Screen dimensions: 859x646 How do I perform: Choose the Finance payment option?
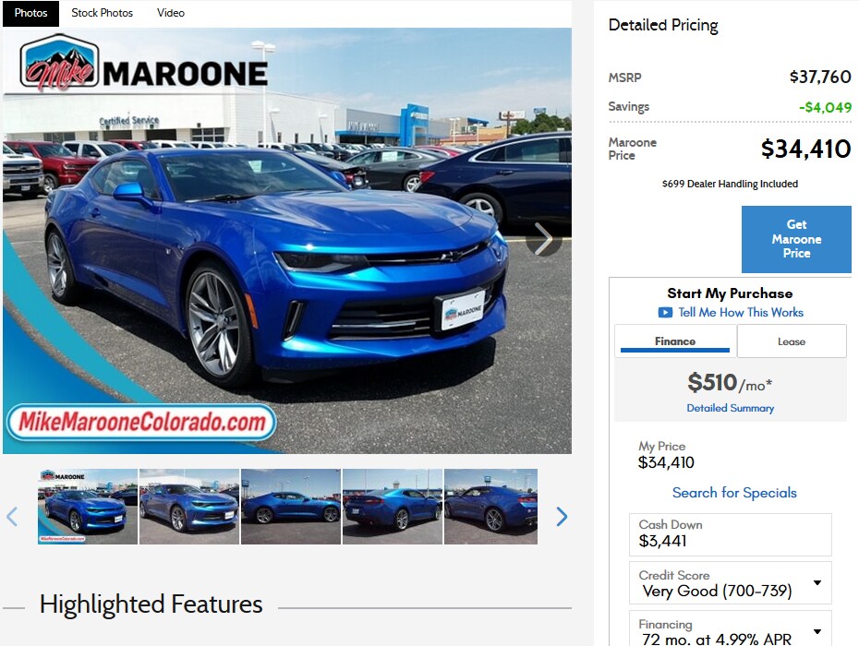675,341
